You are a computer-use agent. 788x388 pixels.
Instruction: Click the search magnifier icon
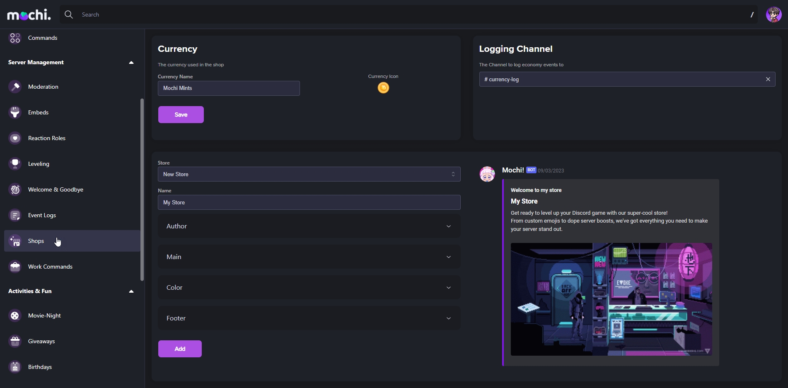[69, 15]
